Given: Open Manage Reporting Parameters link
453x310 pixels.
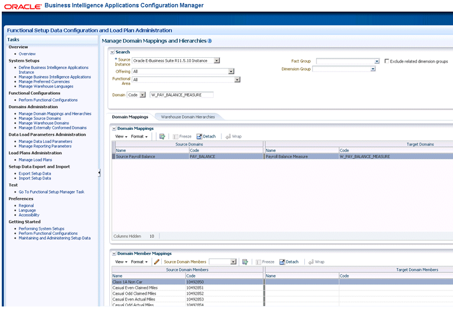Looking at the screenshot, I should coord(45,146).
